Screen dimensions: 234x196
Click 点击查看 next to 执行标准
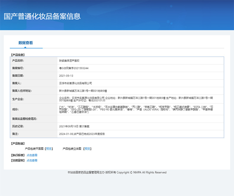pos(32,155)
